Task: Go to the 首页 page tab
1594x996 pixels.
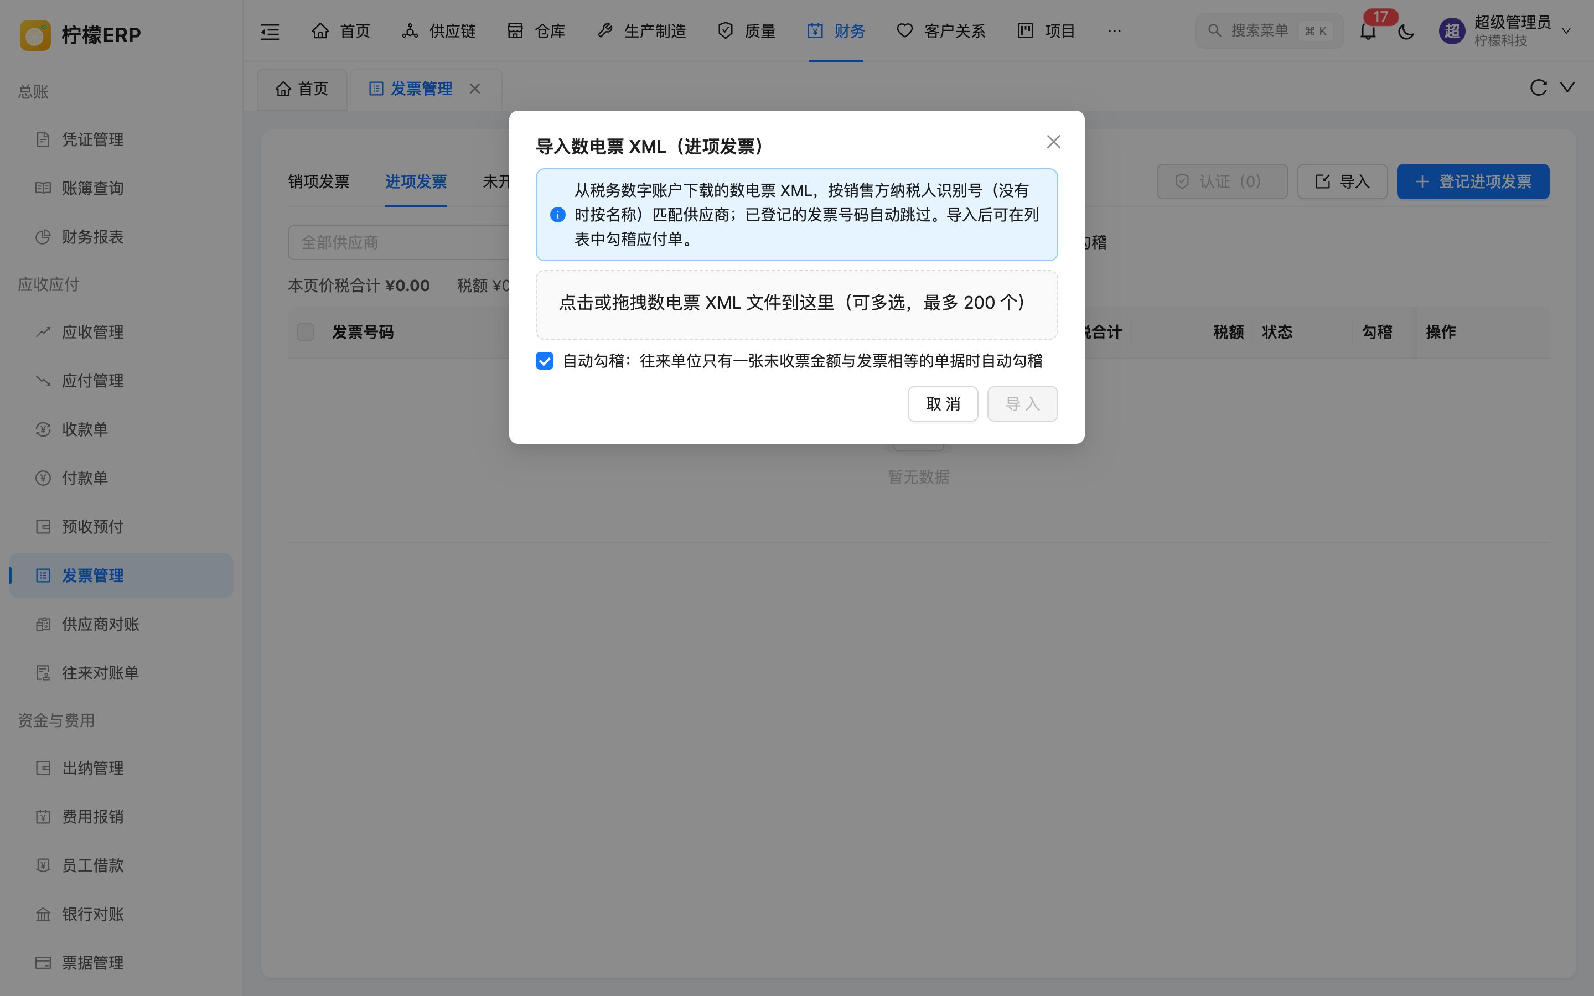Action: coord(302,89)
